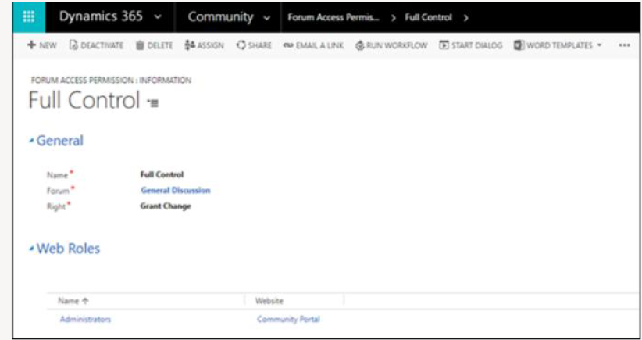Viewport: 642px width, 340px height.
Task: Open the Dynamics 365 dropdown chevron
Action: [159, 18]
